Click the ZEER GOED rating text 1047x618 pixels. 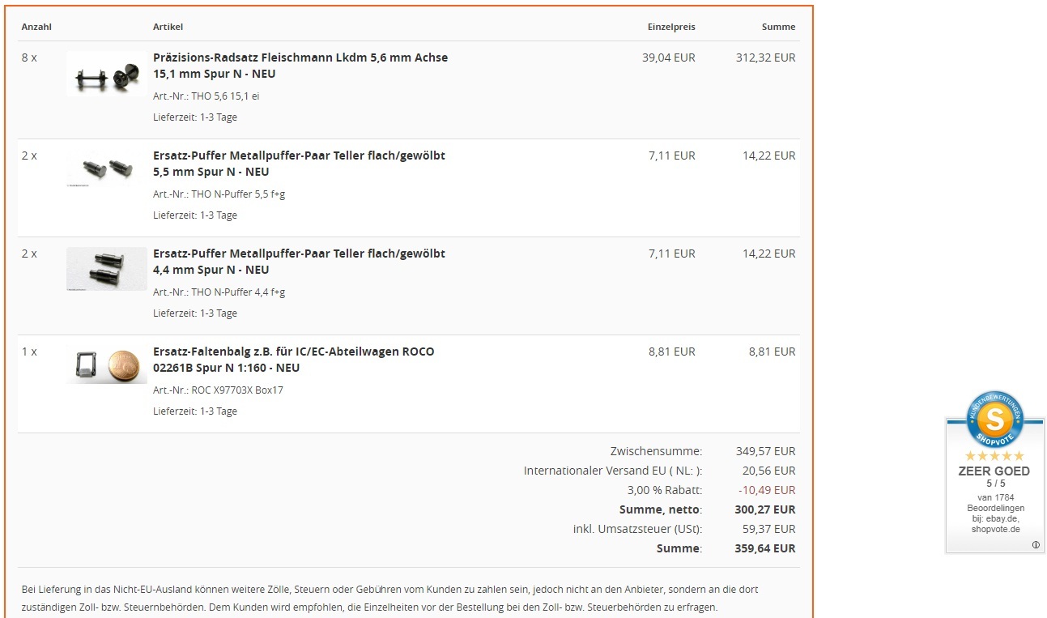(x=994, y=471)
